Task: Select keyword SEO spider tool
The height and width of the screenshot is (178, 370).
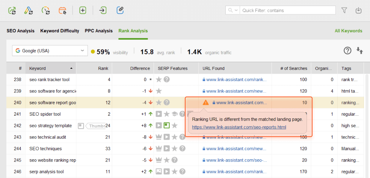Action: tap(45, 114)
